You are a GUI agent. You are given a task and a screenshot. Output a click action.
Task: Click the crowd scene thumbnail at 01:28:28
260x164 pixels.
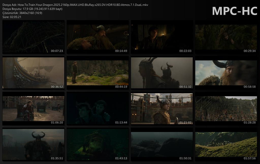(226, 108)
